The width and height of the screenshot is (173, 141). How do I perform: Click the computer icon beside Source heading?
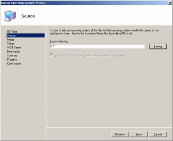pyautogui.click(x=10, y=16)
